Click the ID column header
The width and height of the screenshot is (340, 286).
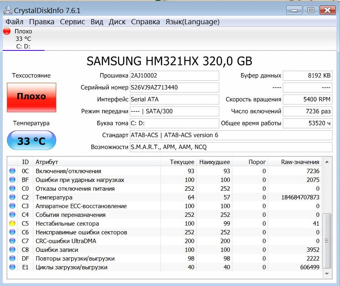coord(25,162)
